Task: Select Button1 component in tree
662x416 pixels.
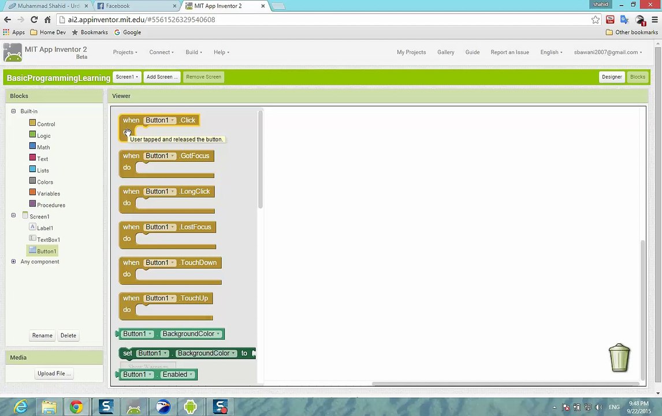Action: (42, 251)
